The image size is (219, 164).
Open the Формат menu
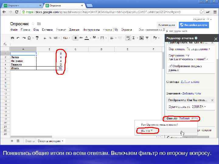tap(61, 30)
